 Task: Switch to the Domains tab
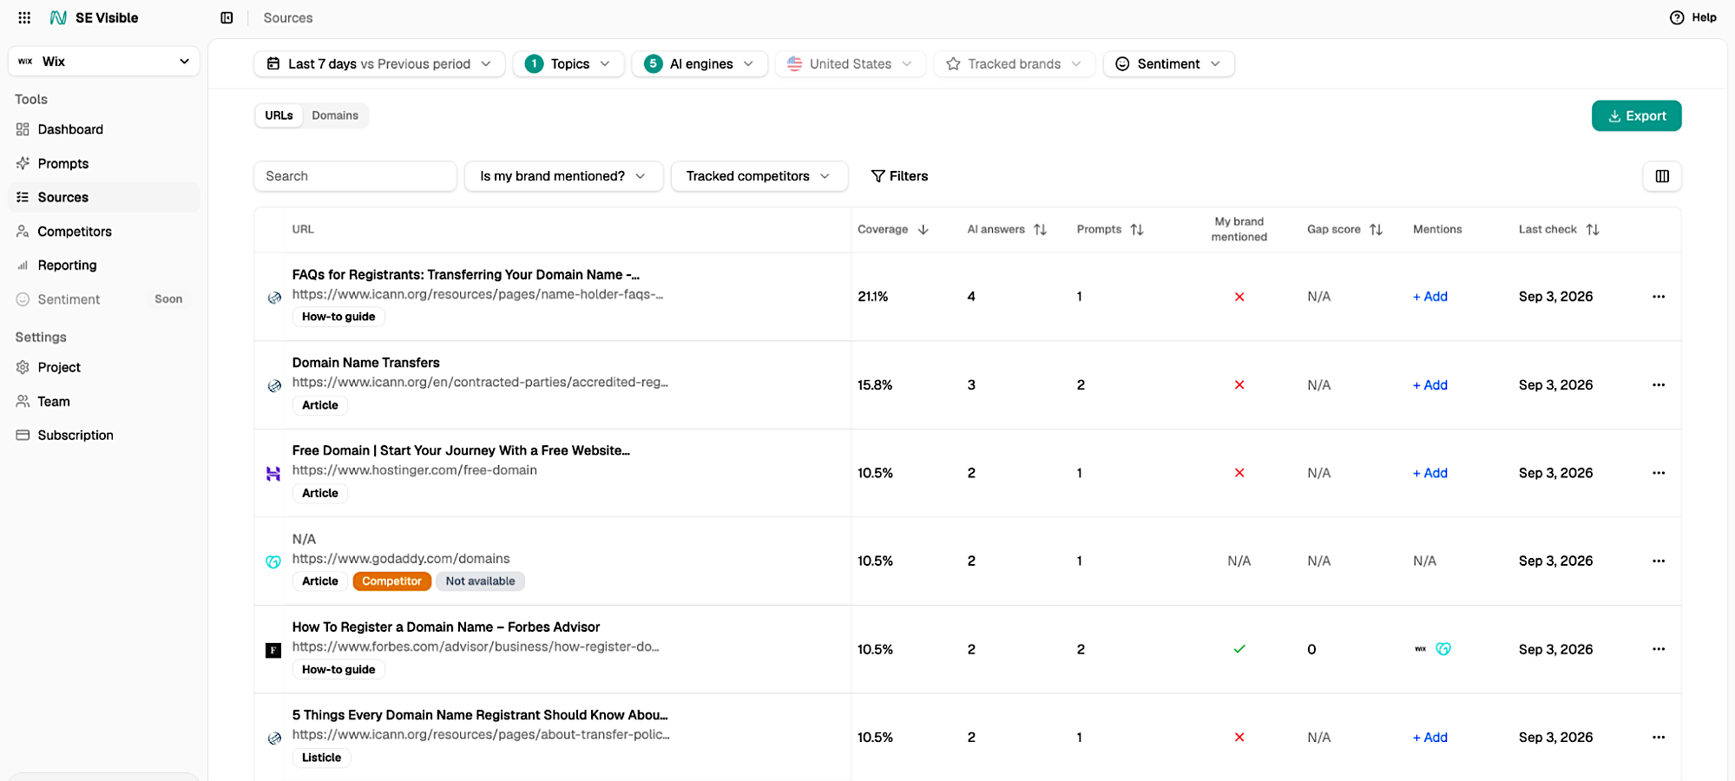click(x=335, y=115)
